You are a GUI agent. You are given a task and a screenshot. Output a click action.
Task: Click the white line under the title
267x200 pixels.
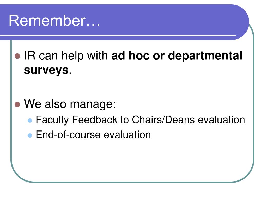point(118,35)
